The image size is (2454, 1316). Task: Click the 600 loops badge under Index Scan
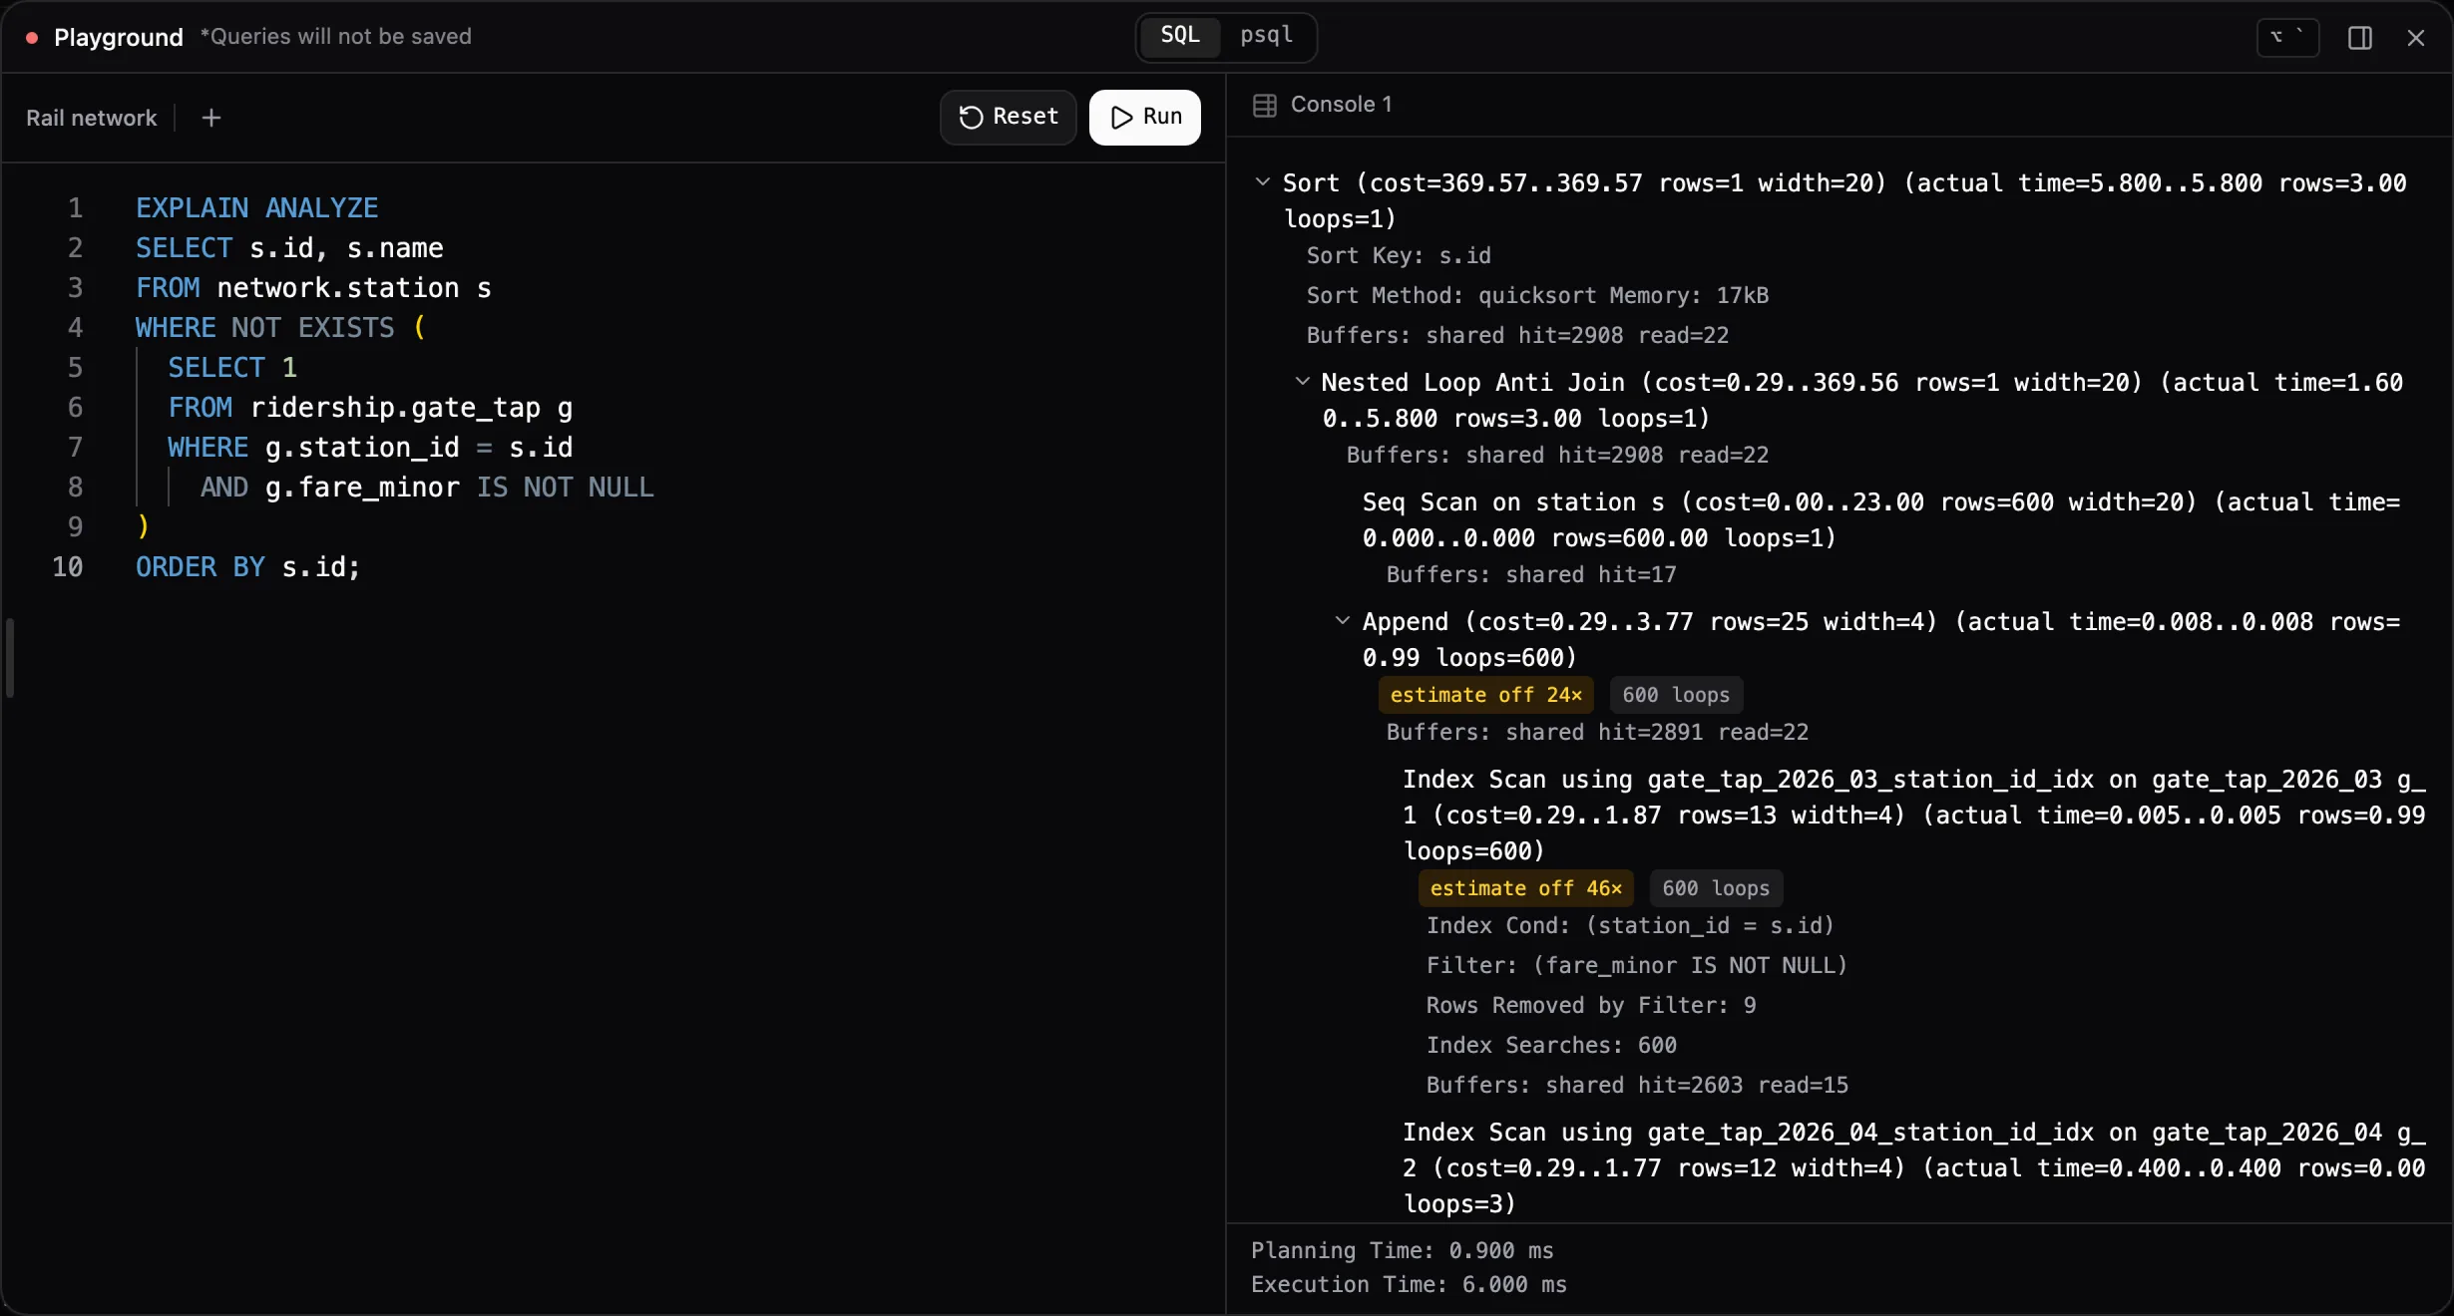click(1716, 888)
